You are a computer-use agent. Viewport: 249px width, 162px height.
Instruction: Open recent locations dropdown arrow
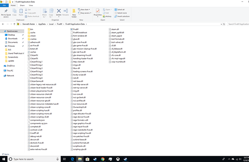pyautogui.click(x=11, y=24)
